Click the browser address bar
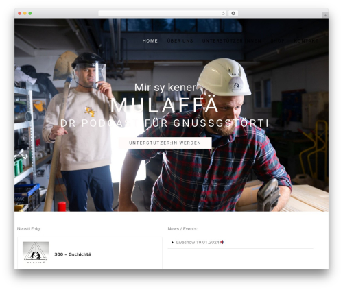Image resolution: width=343 pixels, height=290 pixels. 162,13
